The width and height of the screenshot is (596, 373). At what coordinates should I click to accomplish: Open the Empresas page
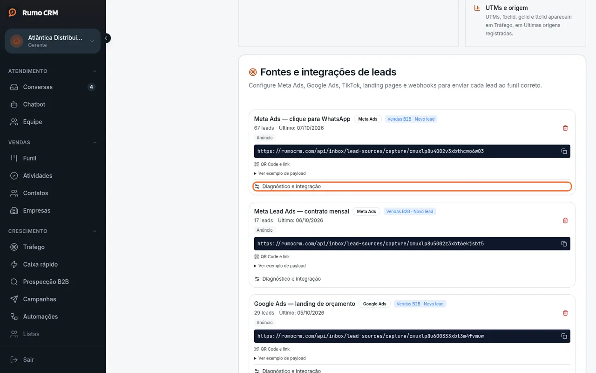[x=53, y=210]
